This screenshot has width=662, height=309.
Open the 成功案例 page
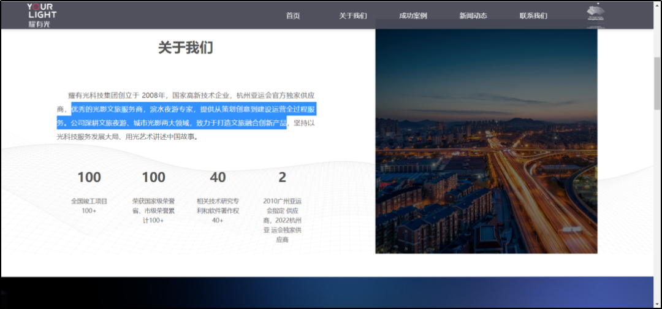(x=413, y=16)
